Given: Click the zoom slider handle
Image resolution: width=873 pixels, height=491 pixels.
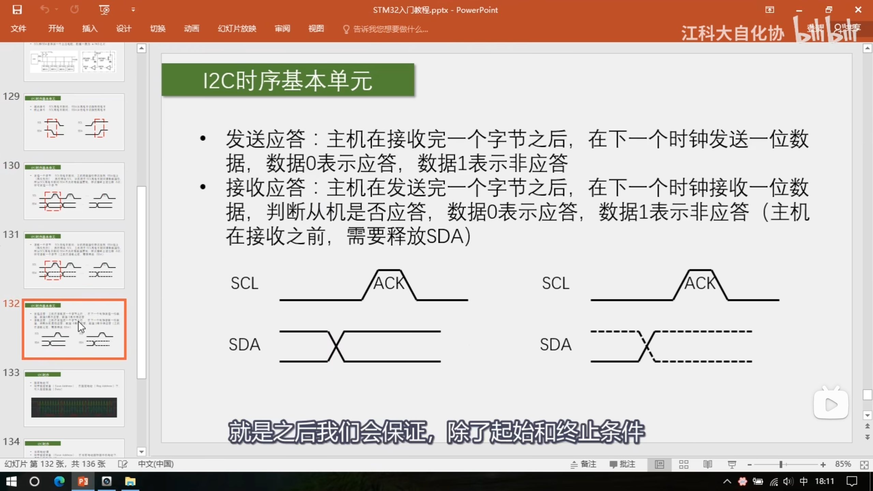Looking at the screenshot, I should click(781, 464).
